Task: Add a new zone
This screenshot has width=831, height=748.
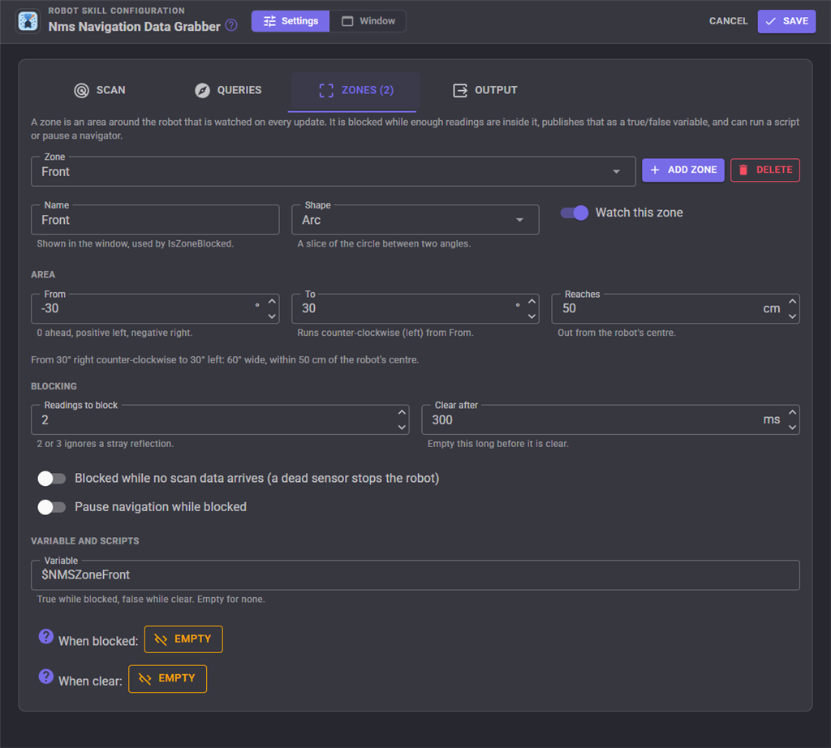Action: [x=683, y=170]
